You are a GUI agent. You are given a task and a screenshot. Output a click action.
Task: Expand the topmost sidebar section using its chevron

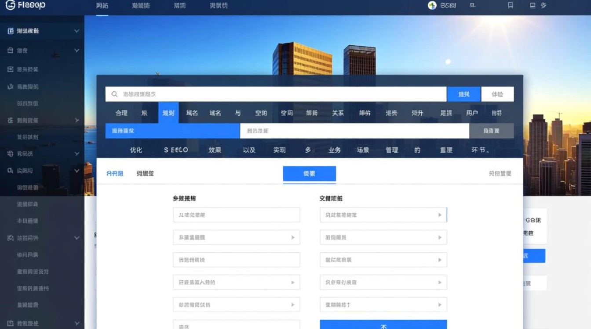point(77,31)
